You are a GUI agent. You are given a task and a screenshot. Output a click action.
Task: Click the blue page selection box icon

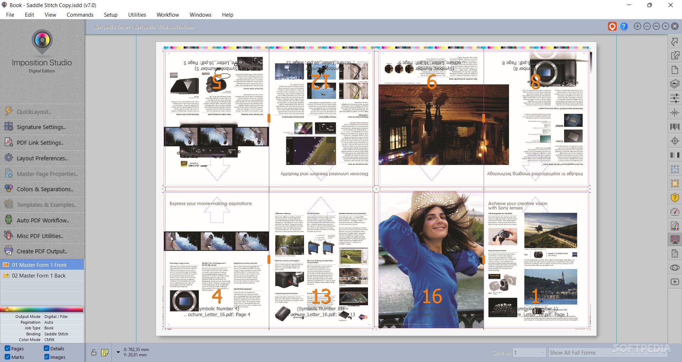click(x=675, y=169)
